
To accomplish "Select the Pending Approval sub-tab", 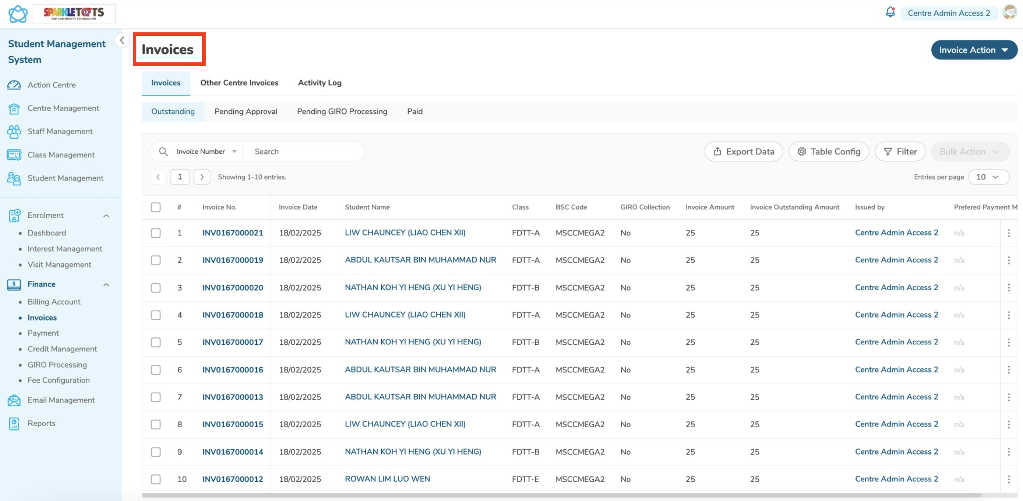I will tap(245, 111).
